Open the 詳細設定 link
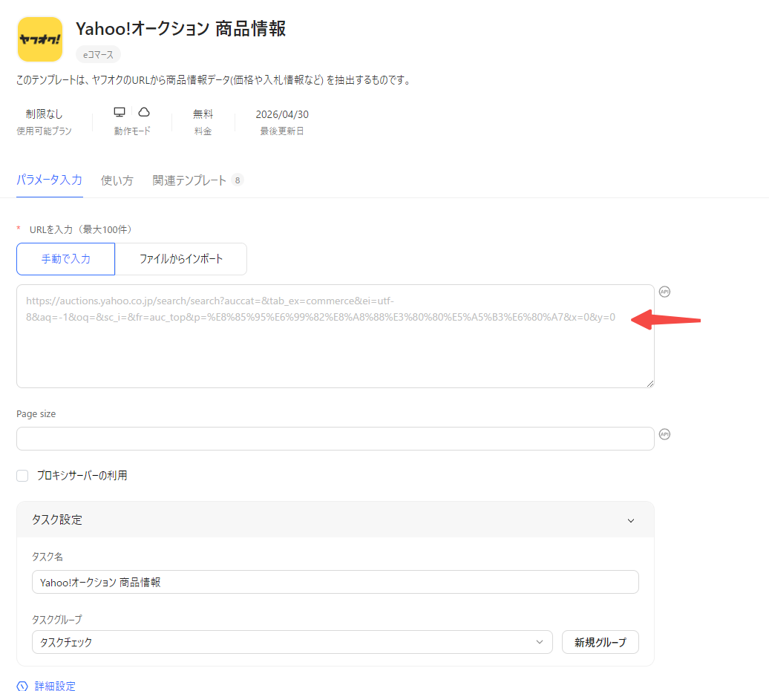769x691 pixels. click(x=55, y=686)
